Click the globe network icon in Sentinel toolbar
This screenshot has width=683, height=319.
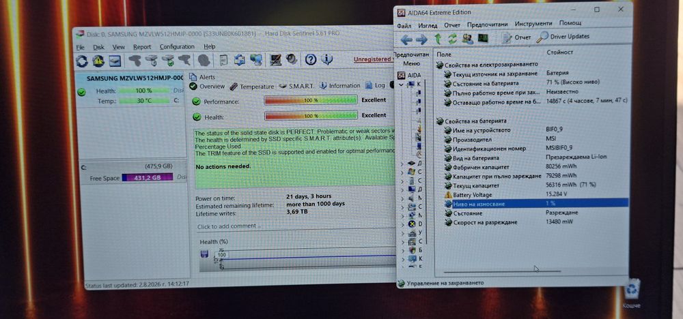(257, 60)
